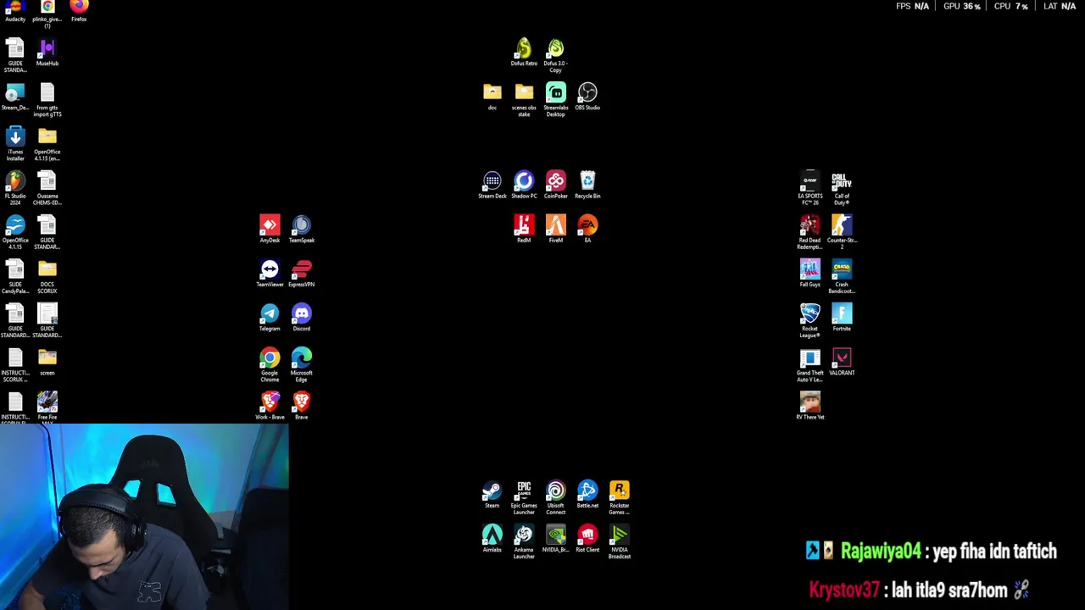Launch Microsoft Edge
The image size is (1085, 610).
302,364
